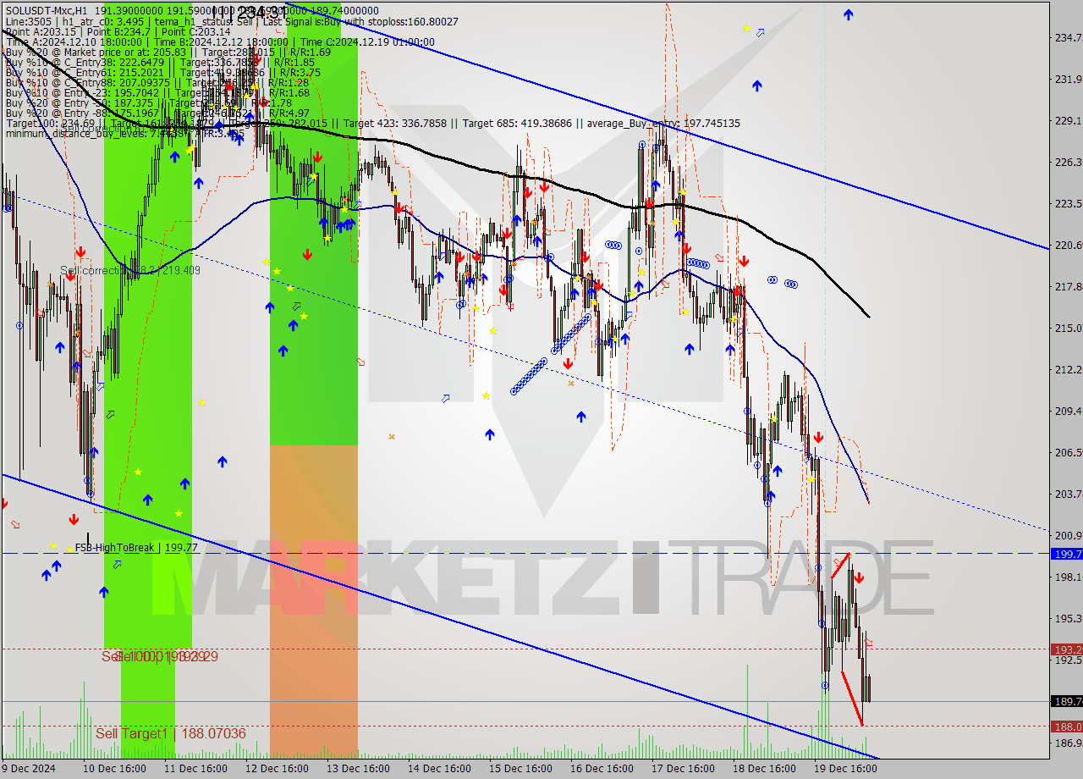Click the 229.1 price axis label
This screenshot has width=1083, height=779.
(x=1068, y=121)
